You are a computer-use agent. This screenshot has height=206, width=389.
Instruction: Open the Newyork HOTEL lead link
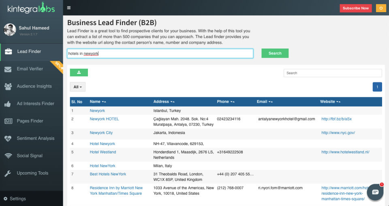(x=104, y=119)
